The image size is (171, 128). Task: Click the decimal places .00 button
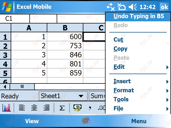pyautogui.click(x=102, y=108)
